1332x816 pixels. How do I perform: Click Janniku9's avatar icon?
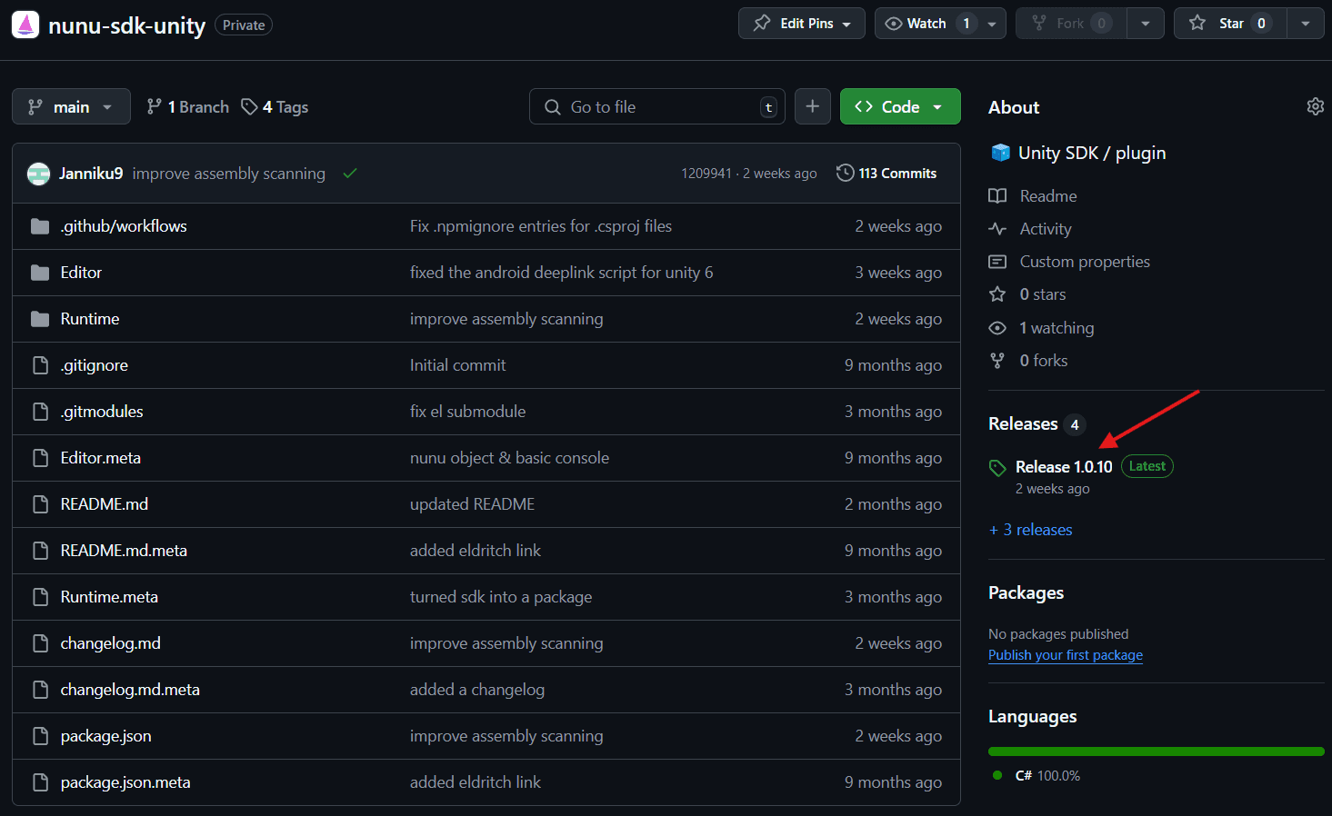coord(39,174)
